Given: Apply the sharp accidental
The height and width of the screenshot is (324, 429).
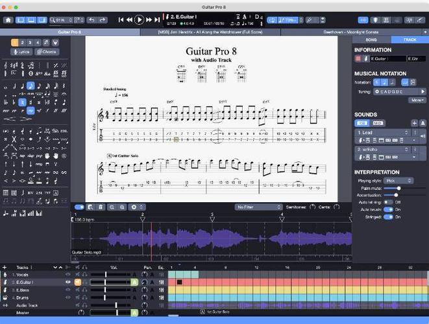Looking at the screenshot, I should point(31,102).
